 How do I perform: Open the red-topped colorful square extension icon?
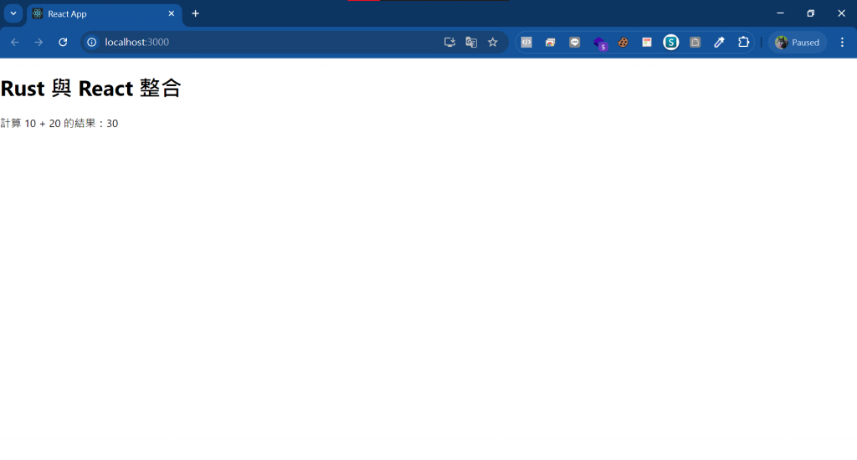[x=647, y=42]
